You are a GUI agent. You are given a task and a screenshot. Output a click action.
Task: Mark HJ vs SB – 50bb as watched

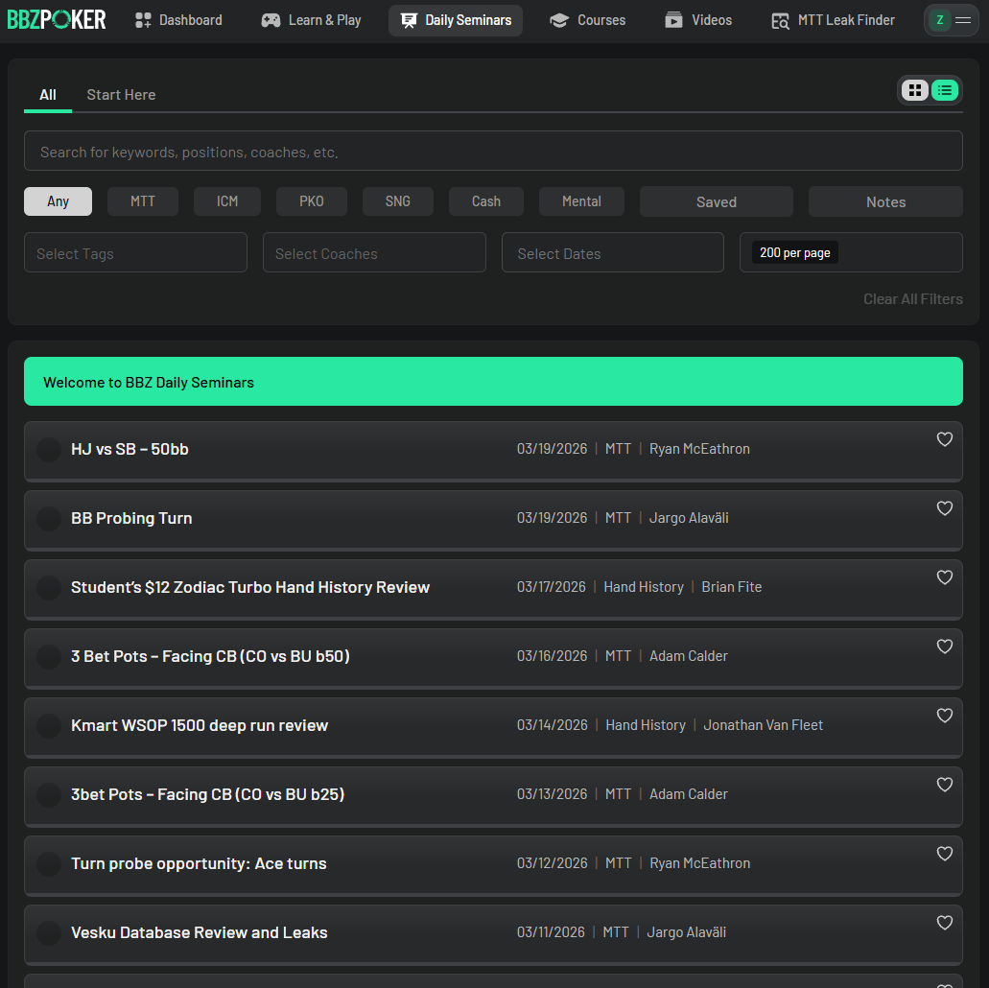[49, 450]
